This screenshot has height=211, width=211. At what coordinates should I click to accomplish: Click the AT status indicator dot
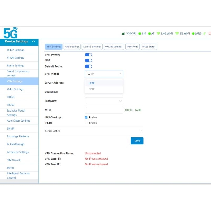click(x=149, y=33)
